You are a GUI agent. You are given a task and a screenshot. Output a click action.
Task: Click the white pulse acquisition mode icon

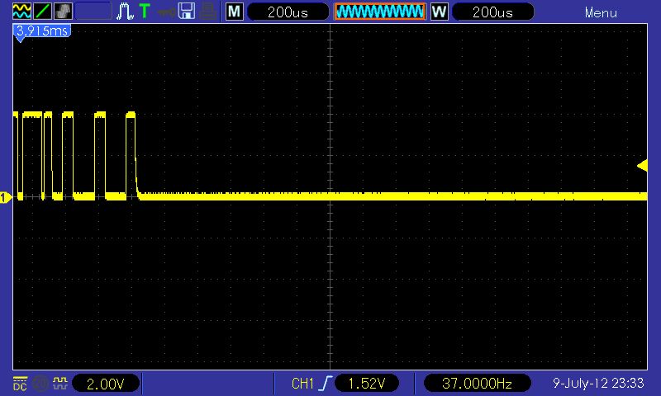pyautogui.click(x=125, y=12)
